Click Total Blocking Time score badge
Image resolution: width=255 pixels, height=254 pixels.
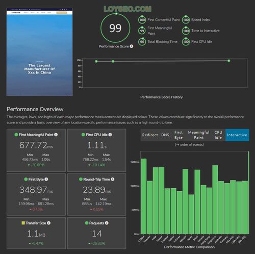pos(142,42)
